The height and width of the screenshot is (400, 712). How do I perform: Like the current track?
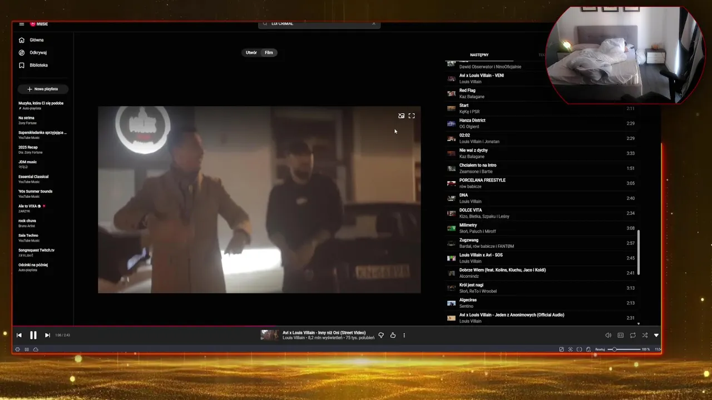[x=393, y=335]
